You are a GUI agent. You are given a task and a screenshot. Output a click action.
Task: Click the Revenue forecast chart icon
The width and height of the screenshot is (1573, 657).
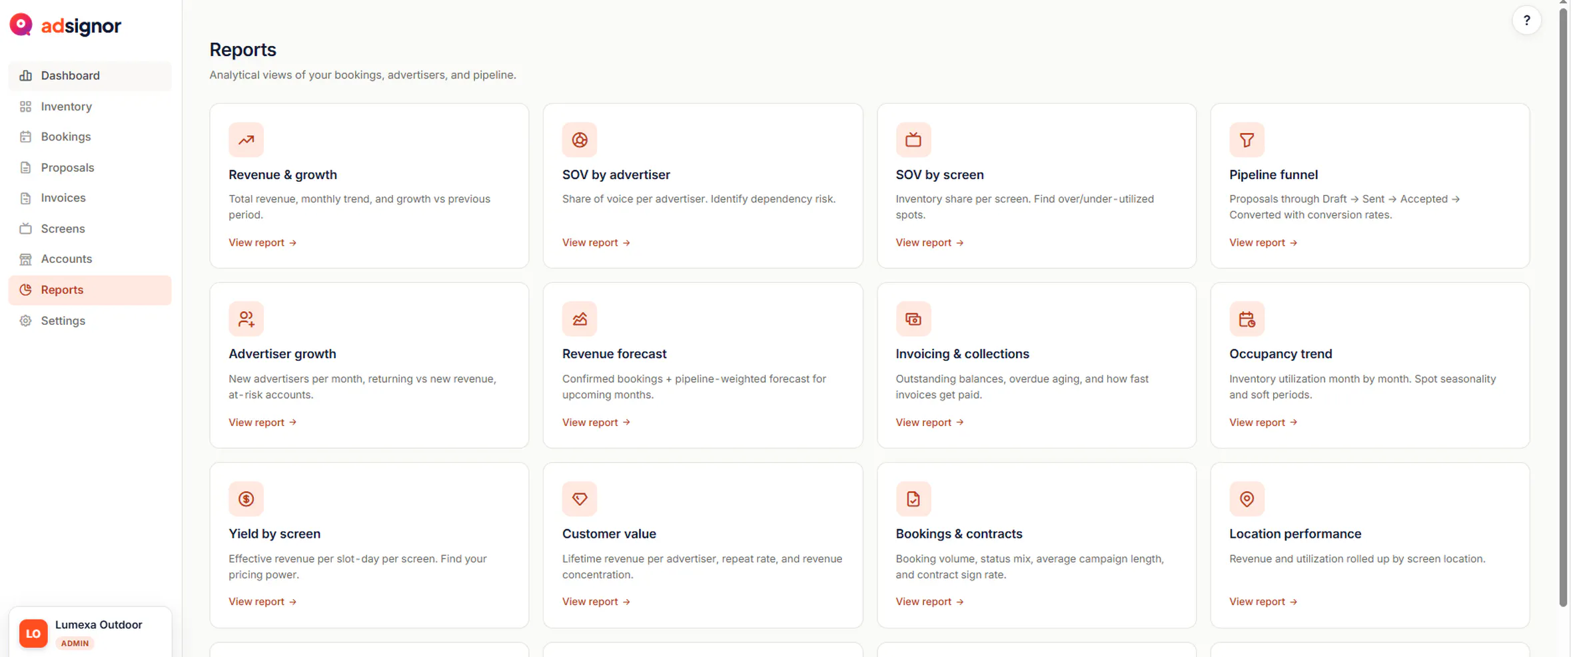(x=580, y=319)
